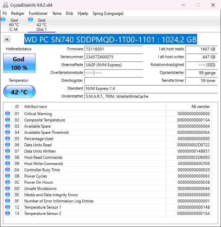
Task: Click raw value 000000002D0722
Action: 193,145
